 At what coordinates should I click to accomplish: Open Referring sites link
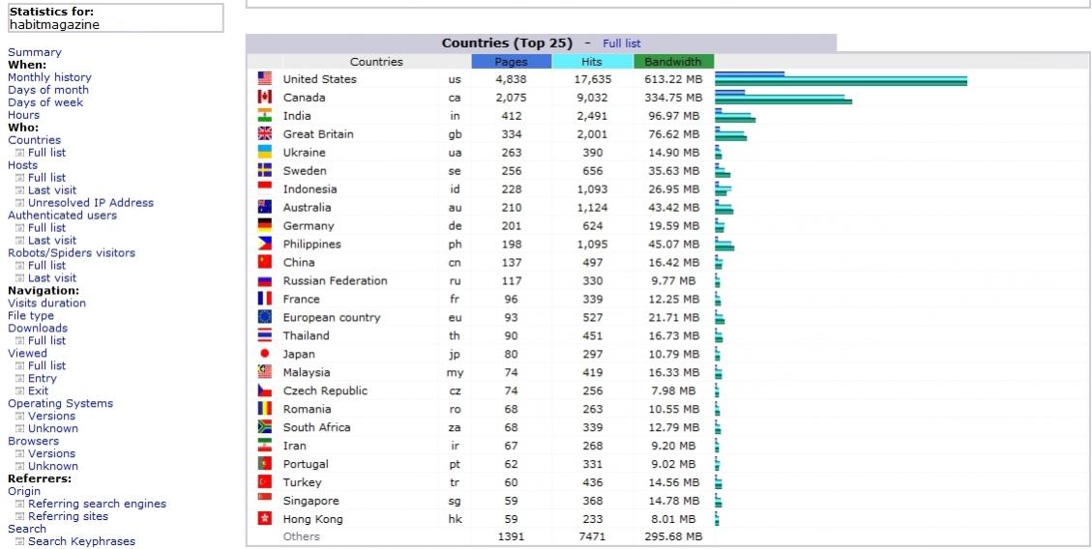[69, 515]
